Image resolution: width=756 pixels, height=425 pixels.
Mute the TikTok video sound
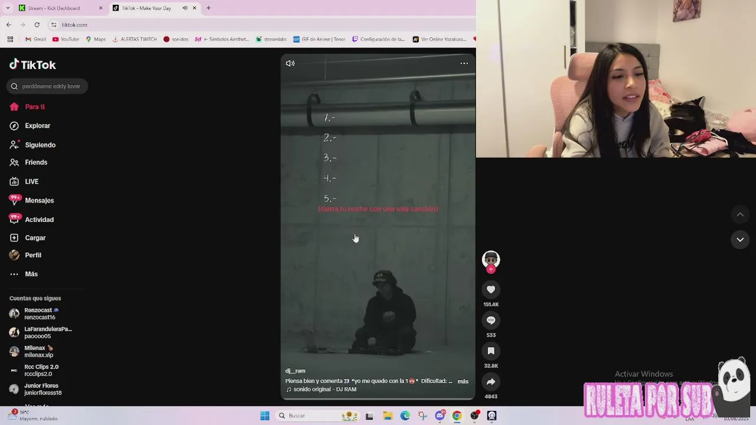(290, 63)
